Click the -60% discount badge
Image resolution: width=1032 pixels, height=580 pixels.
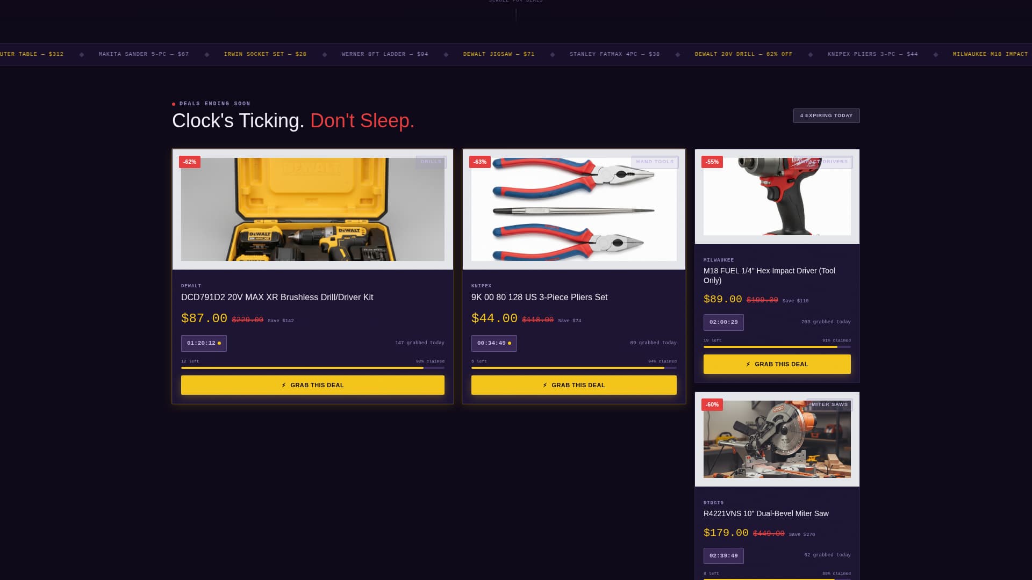tap(712, 404)
